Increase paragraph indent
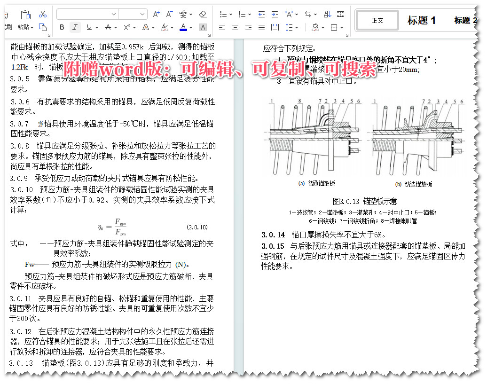 pyautogui.click(x=275, y=14)
